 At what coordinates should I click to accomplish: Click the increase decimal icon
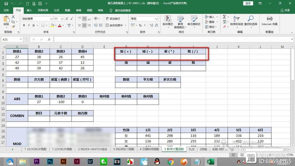click(x=151, y=25)
